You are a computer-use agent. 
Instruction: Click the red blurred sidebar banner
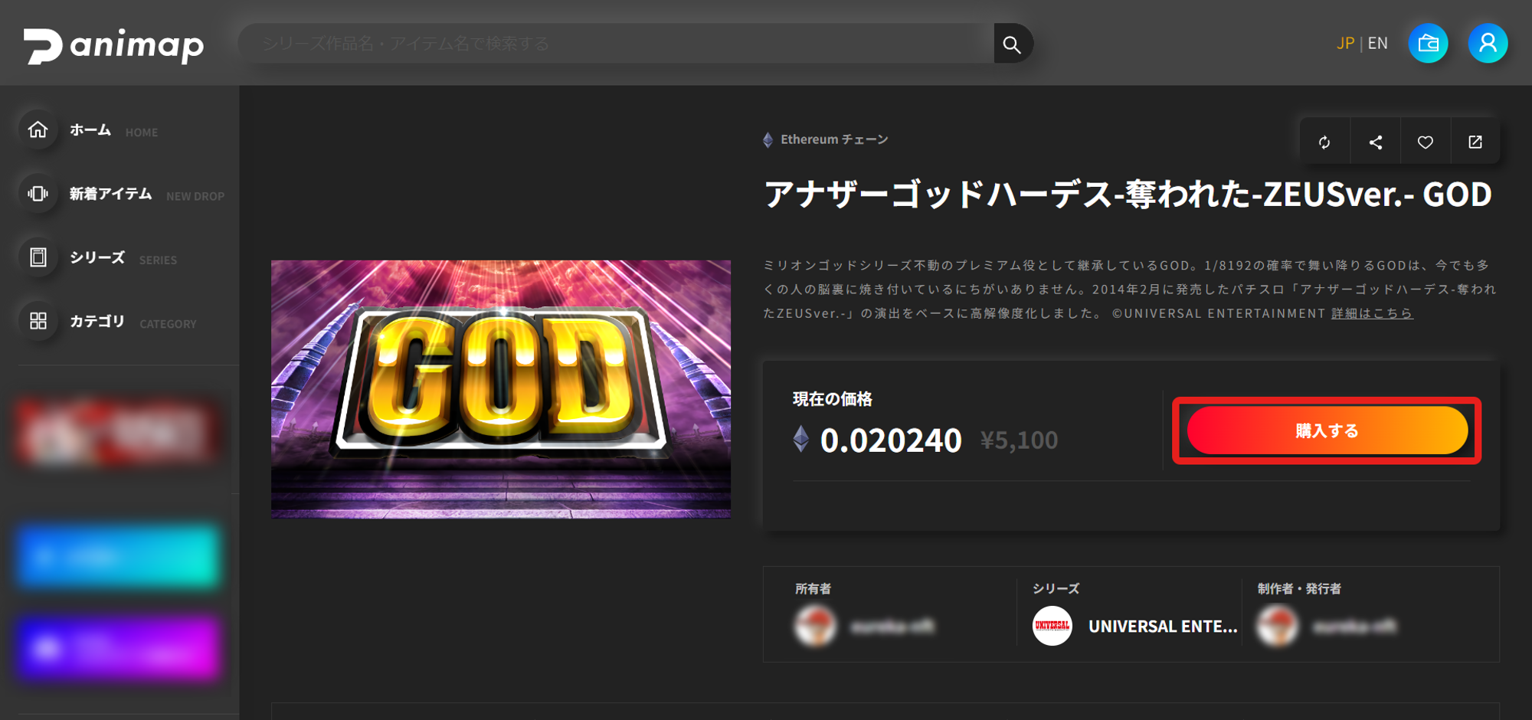(x=119, y=433)
